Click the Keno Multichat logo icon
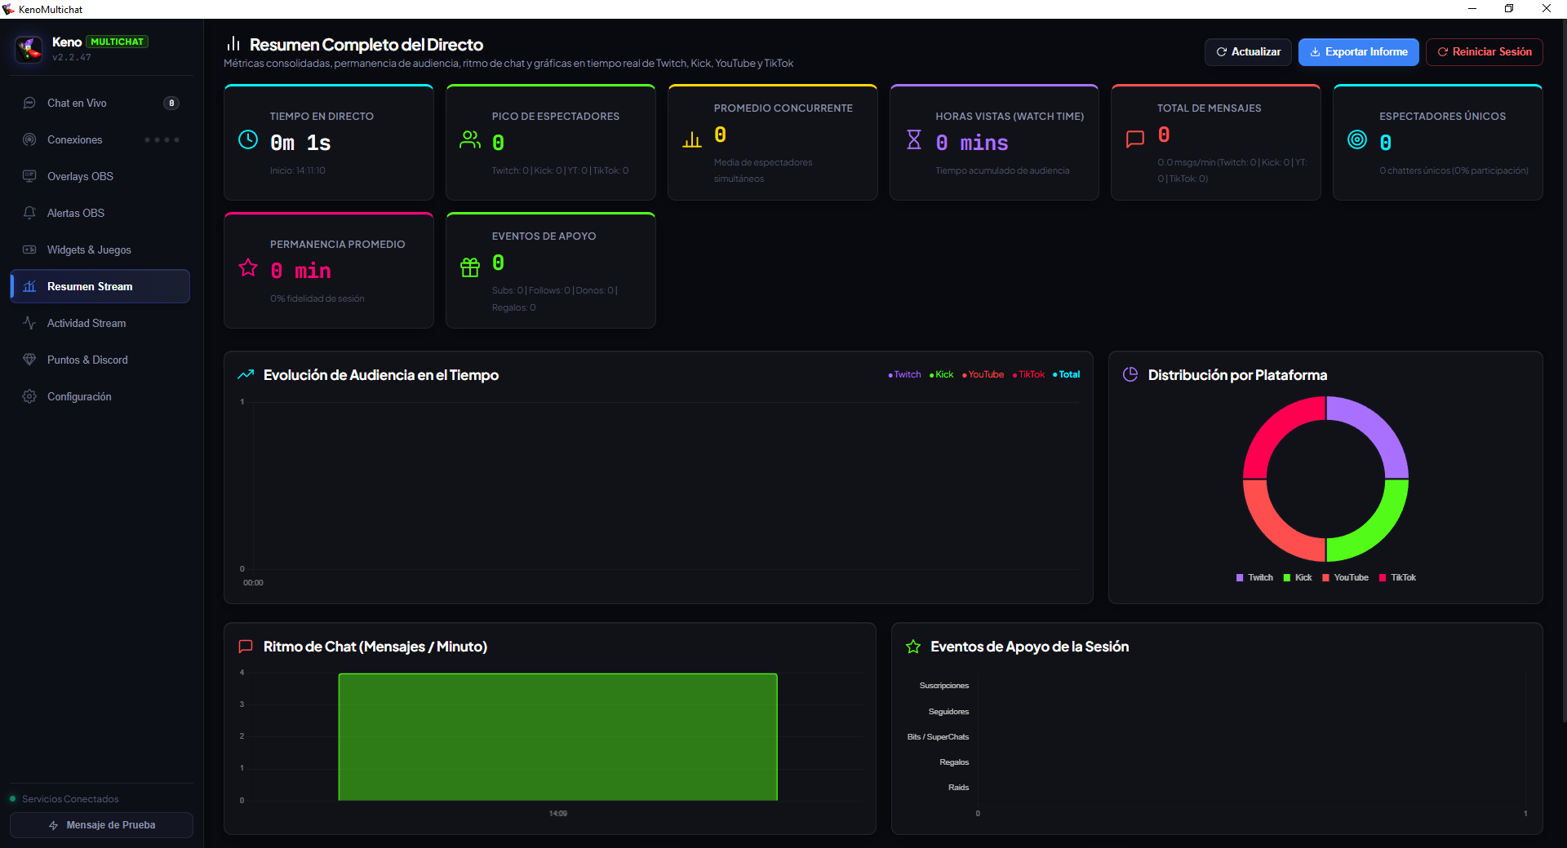 click(x=29, y=49)
